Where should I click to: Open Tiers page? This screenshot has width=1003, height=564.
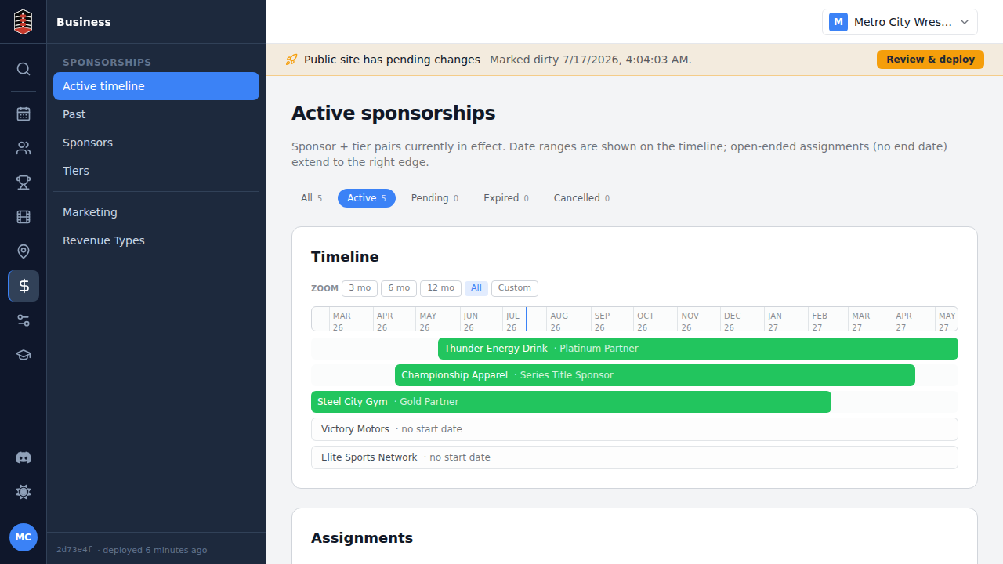(156, 171)
